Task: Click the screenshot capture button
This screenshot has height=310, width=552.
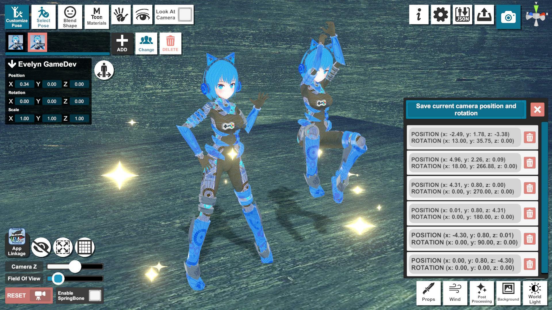Action: (x=508, y=15)
